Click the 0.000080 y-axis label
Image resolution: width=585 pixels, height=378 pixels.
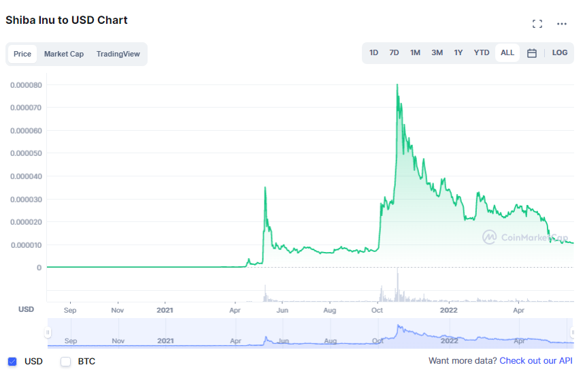tap(26, 85)
